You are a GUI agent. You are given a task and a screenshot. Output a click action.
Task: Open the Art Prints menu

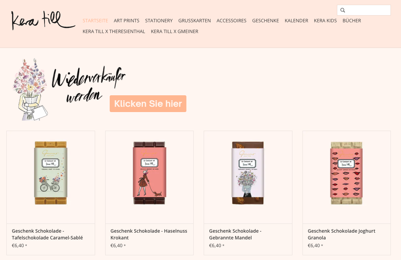click(x=126, y=21)
